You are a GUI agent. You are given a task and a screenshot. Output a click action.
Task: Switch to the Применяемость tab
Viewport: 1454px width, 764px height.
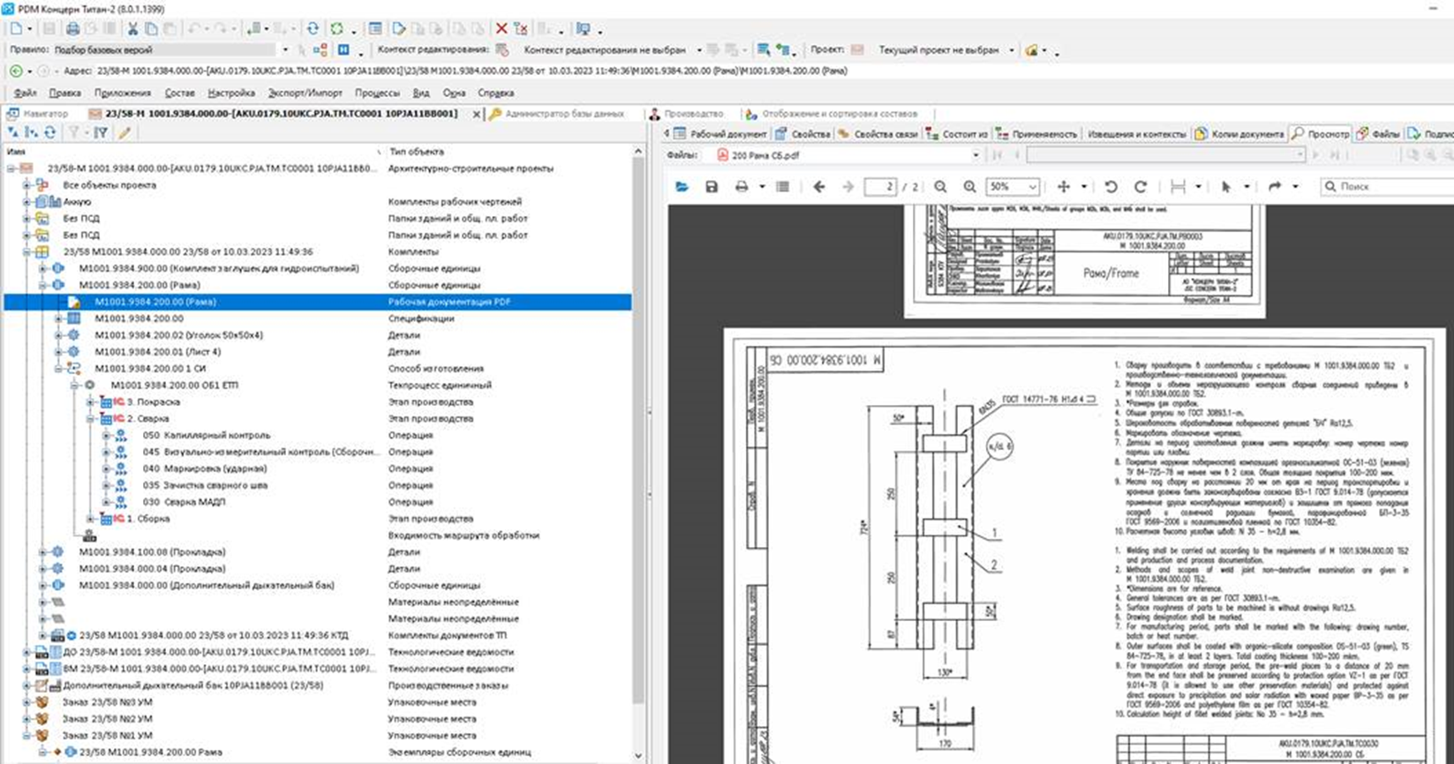1036,134
